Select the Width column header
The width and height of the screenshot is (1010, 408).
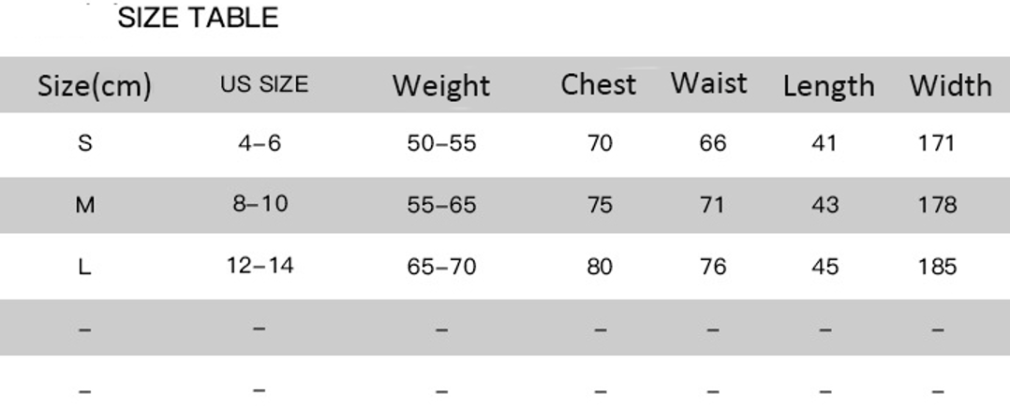click(950, 86)
